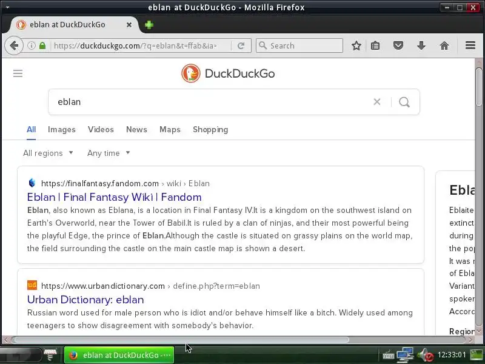Select the 'eblan at DuckDuckGo' browser tab

tap(74, 25)
